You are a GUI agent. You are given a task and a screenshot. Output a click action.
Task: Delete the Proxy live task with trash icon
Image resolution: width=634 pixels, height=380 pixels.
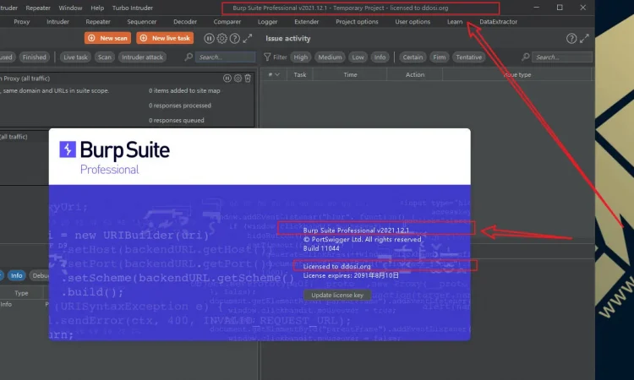pos(248,79)
